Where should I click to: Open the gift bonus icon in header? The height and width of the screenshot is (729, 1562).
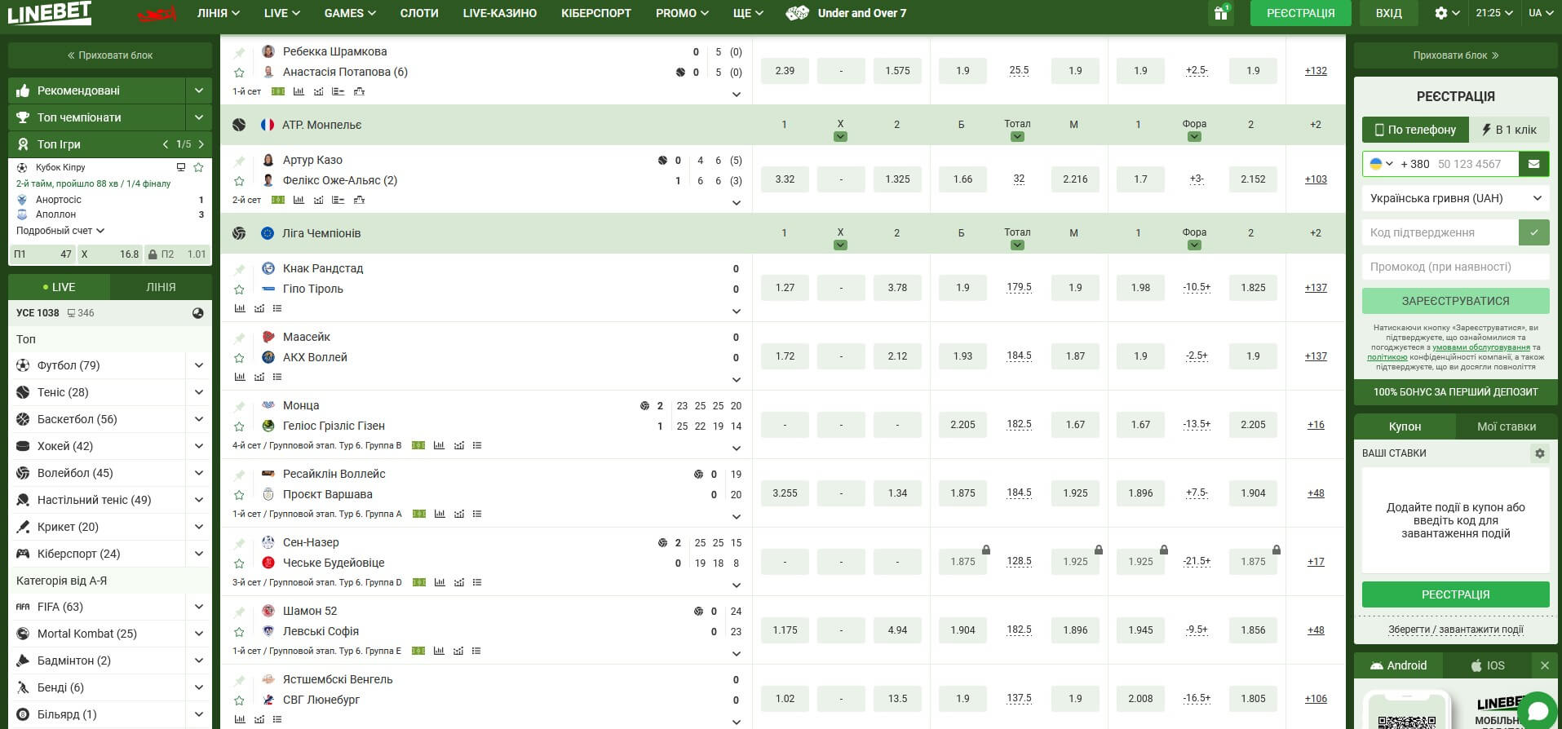pyautogui.click(x=1220, y=13)
